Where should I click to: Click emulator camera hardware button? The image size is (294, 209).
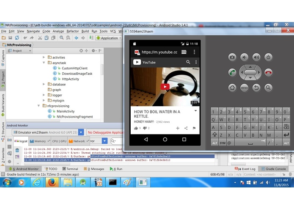232,57
